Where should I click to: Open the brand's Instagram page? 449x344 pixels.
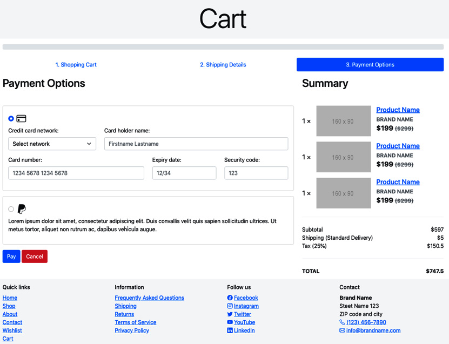coord(229,306)
